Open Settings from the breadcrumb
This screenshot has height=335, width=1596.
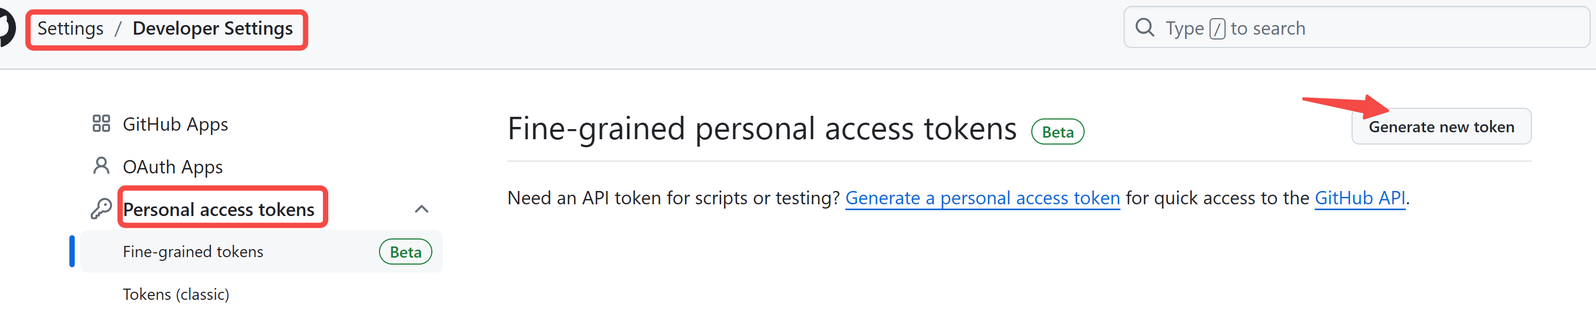coord(70,28)
